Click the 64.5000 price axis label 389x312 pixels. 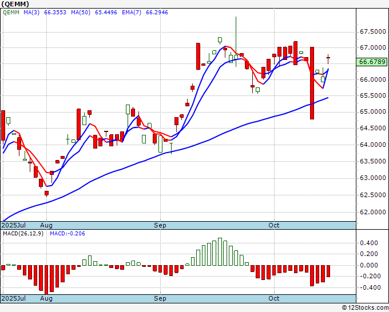(x=373, y=128)
